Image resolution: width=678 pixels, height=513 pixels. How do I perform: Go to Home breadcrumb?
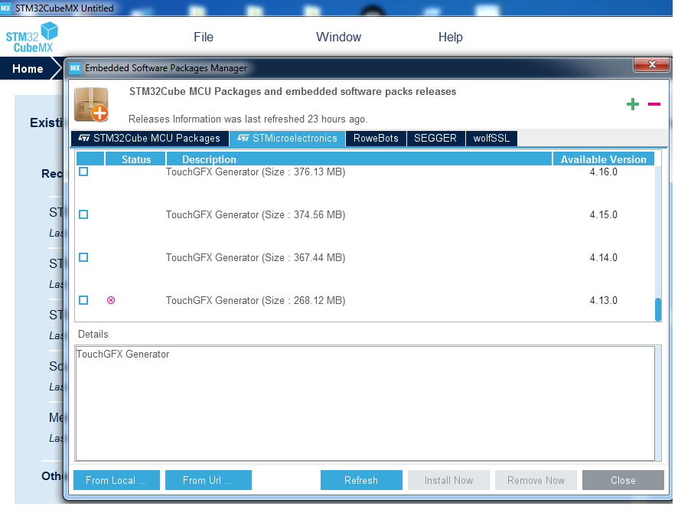pos(28,69)
